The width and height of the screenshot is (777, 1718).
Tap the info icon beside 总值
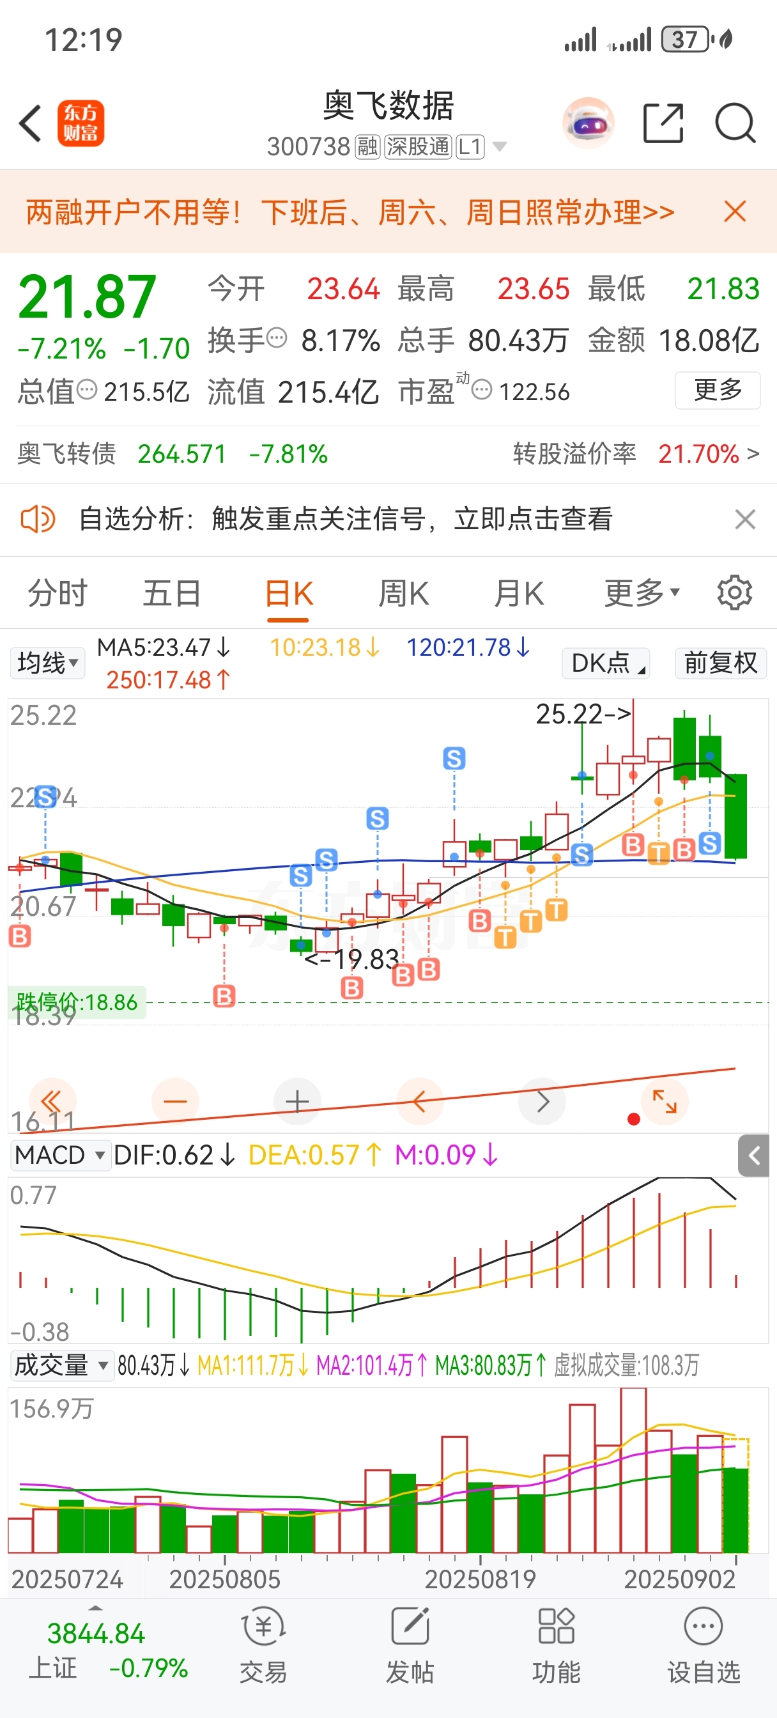click(87, 389)
